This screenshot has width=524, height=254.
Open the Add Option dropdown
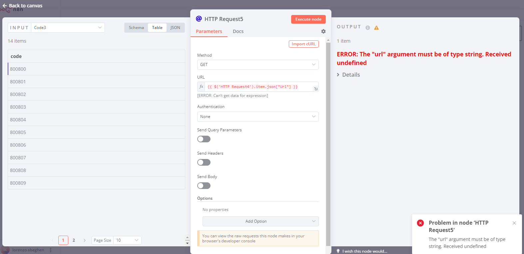261,221
